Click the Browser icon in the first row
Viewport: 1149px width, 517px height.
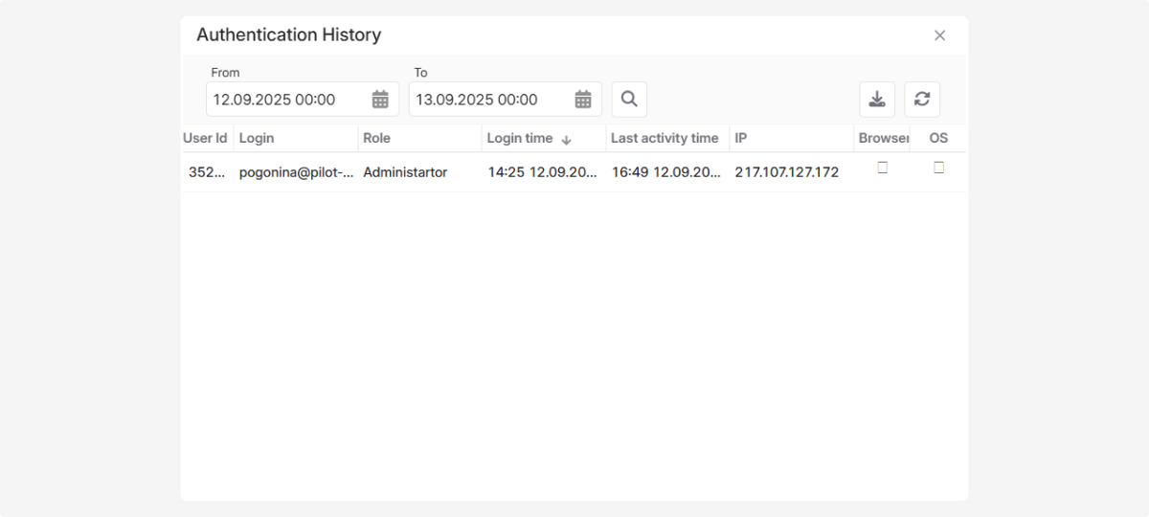coord(883,168)
